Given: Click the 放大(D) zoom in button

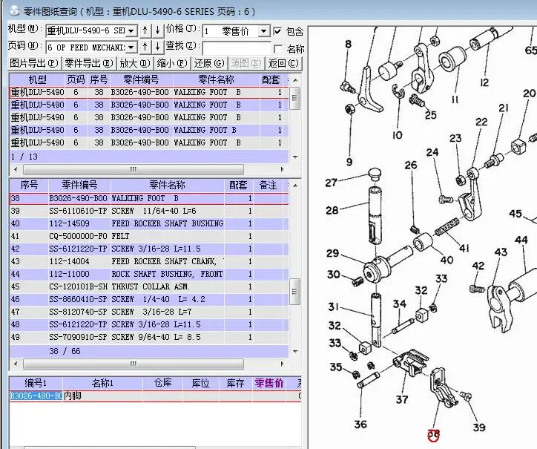Looking at the screenshot, I should pyautogui.click(x=135, y=63).
